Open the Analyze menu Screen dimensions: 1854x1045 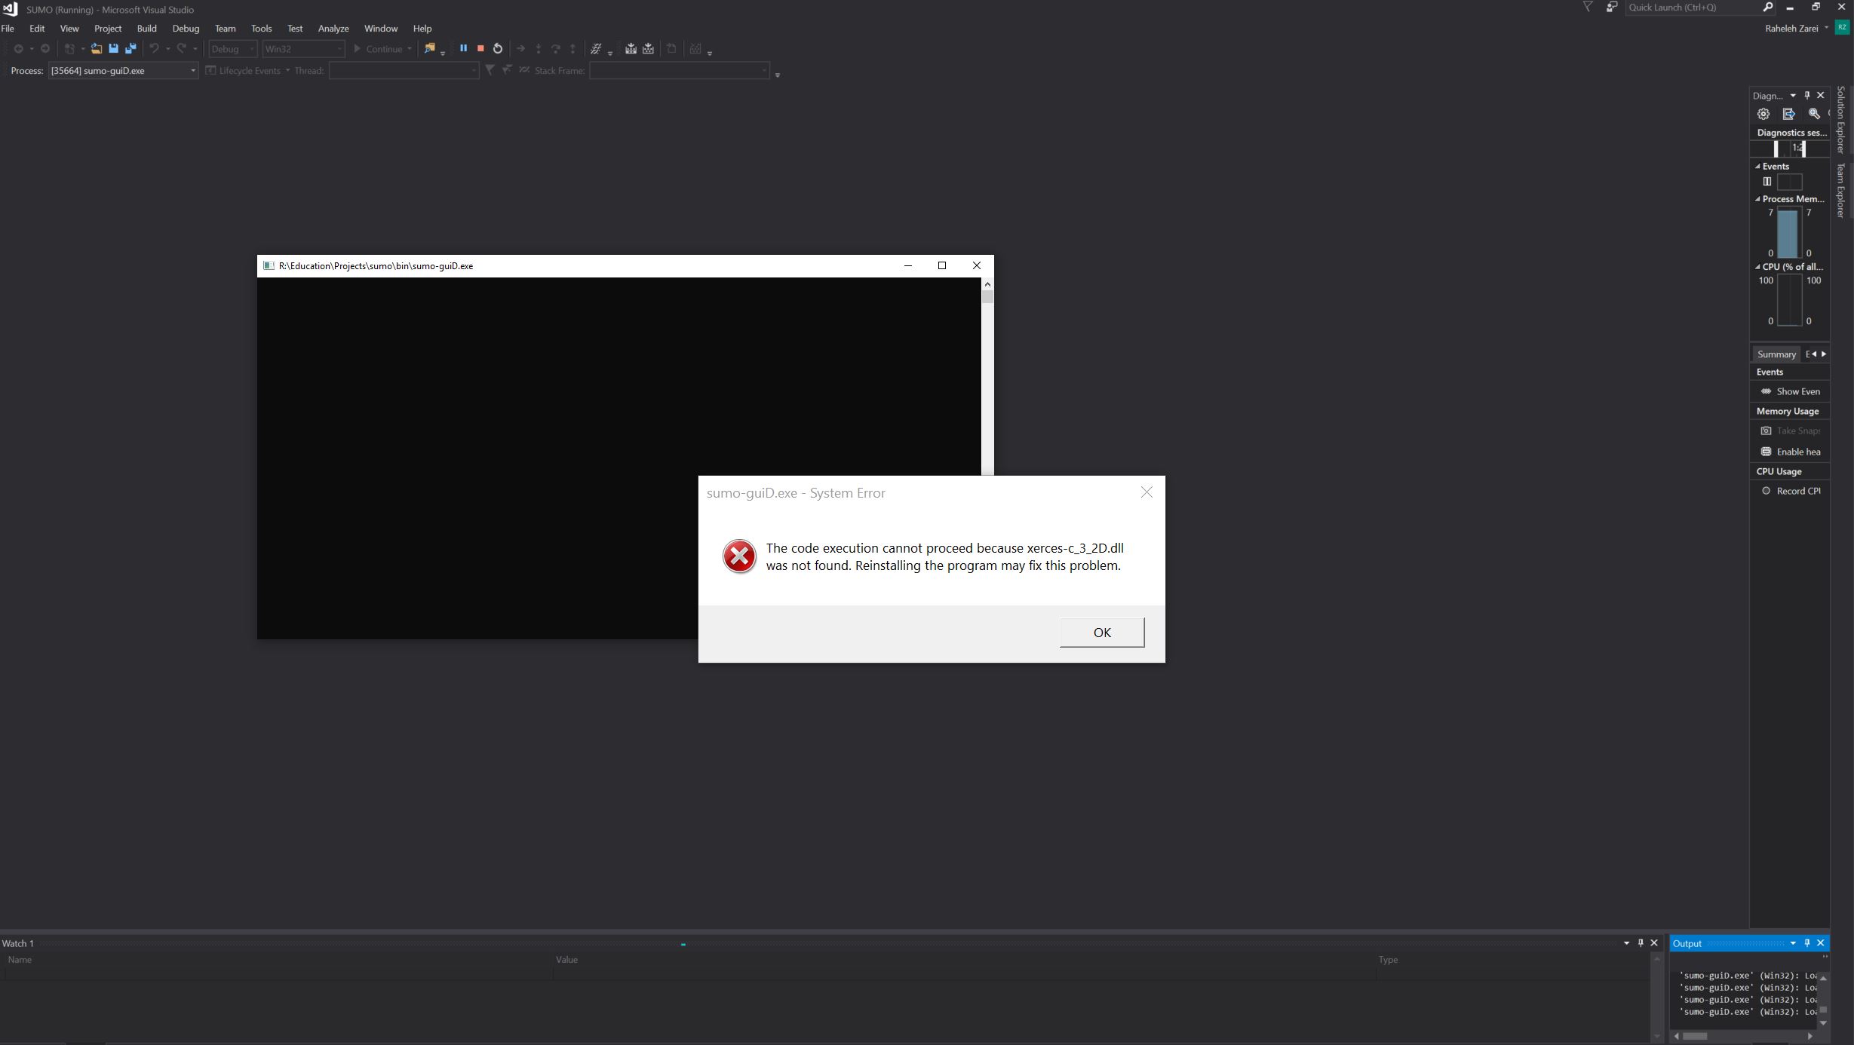pos(333,29)
